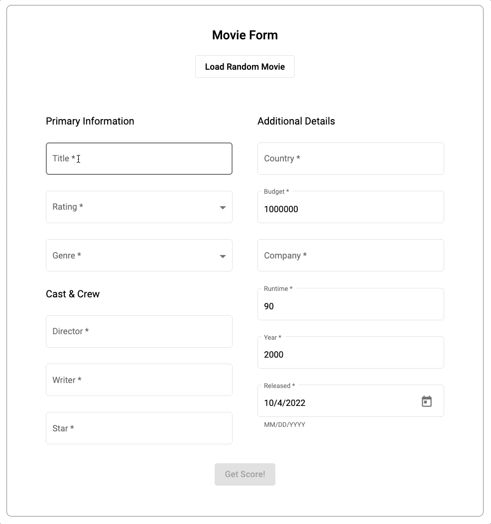Click the Released date text 10/4/2022
The width and height of the screenshot is (491, 524).
[x=285, y=403]
